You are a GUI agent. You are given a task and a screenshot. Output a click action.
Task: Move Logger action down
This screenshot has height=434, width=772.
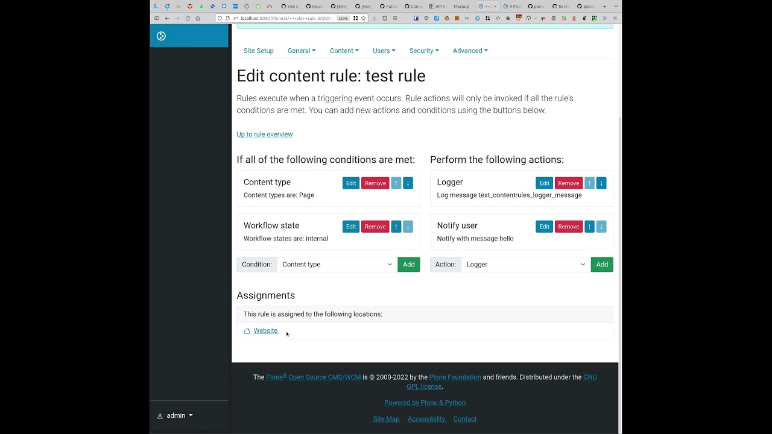pyautogui.click(x=601, y=183)
